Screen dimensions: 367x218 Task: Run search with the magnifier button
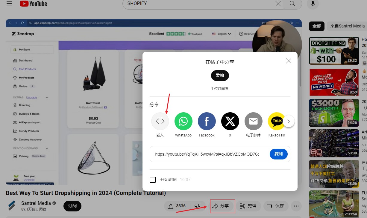(x=292, y=4)
